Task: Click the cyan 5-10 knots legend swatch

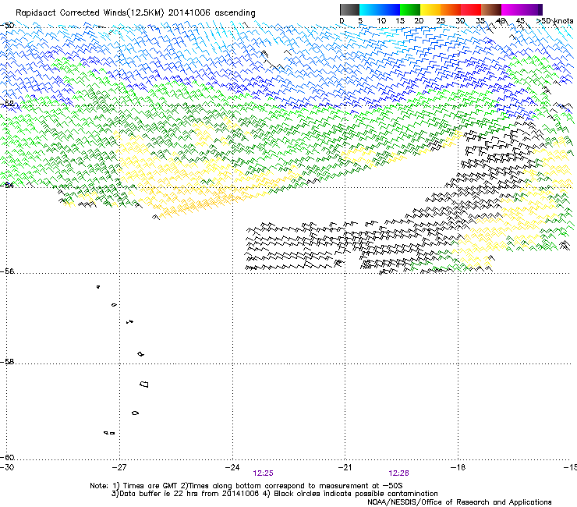Action: pos(370,9)
